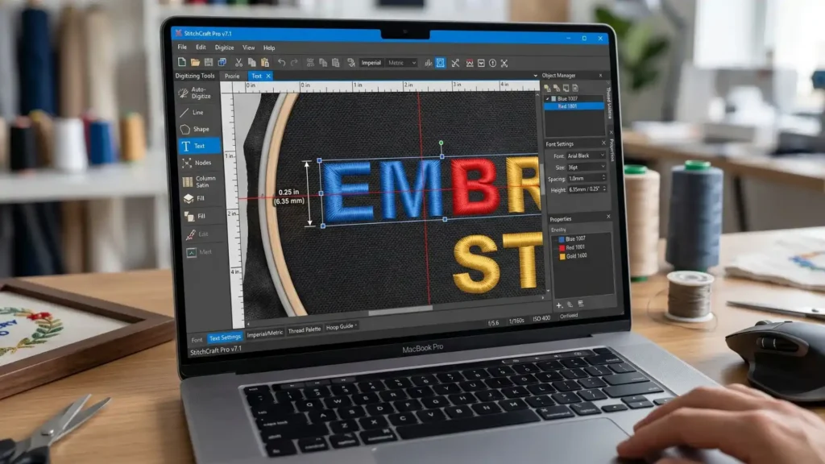Undo the last action
Viewport: 825px width, 464px height.
coord(281,63)
